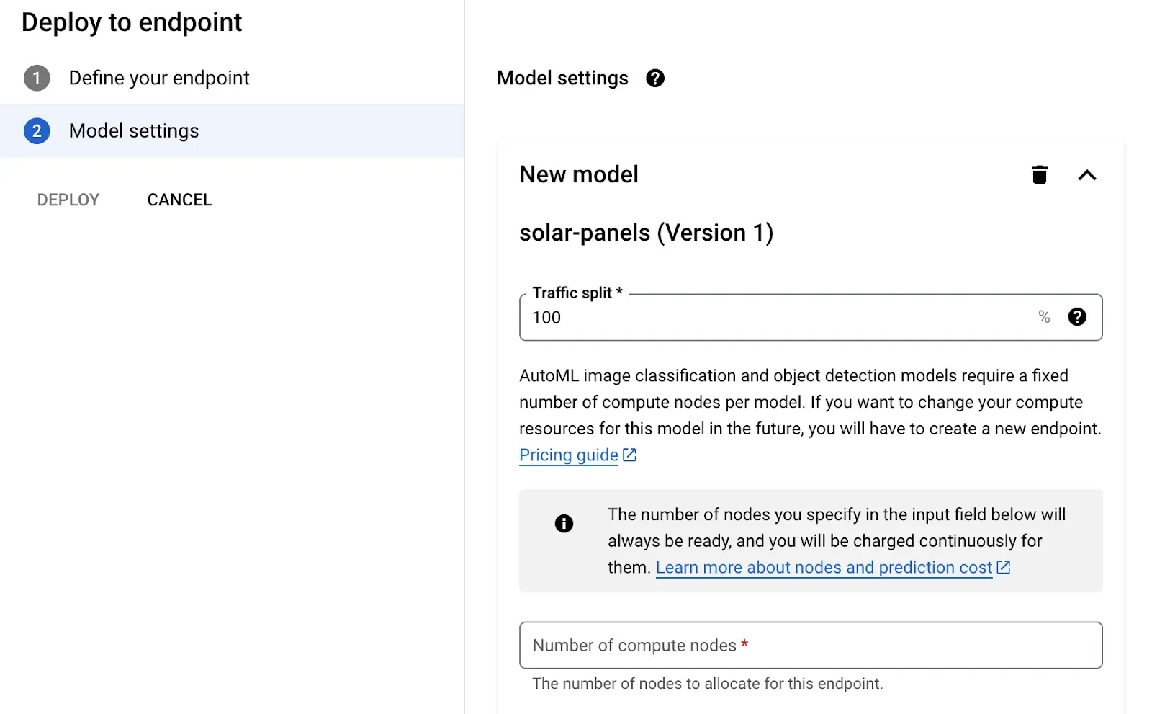Click the step 2 circle icon
Screen dimensions: 1152x714
click(x=37, y=131)
